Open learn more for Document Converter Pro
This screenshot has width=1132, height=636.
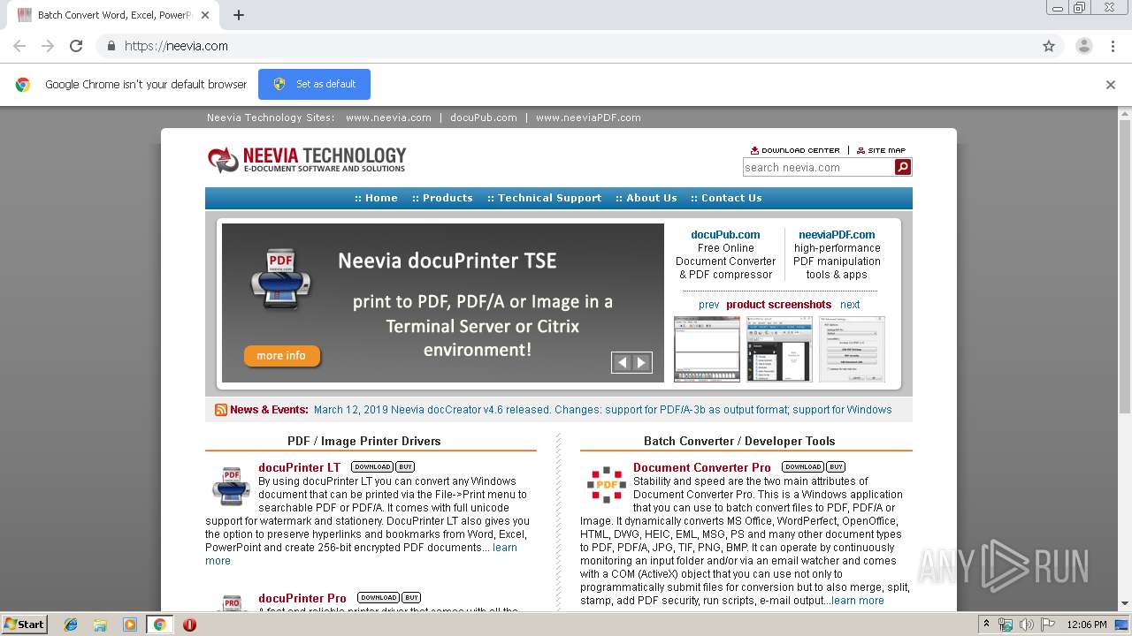click(857, 601)
